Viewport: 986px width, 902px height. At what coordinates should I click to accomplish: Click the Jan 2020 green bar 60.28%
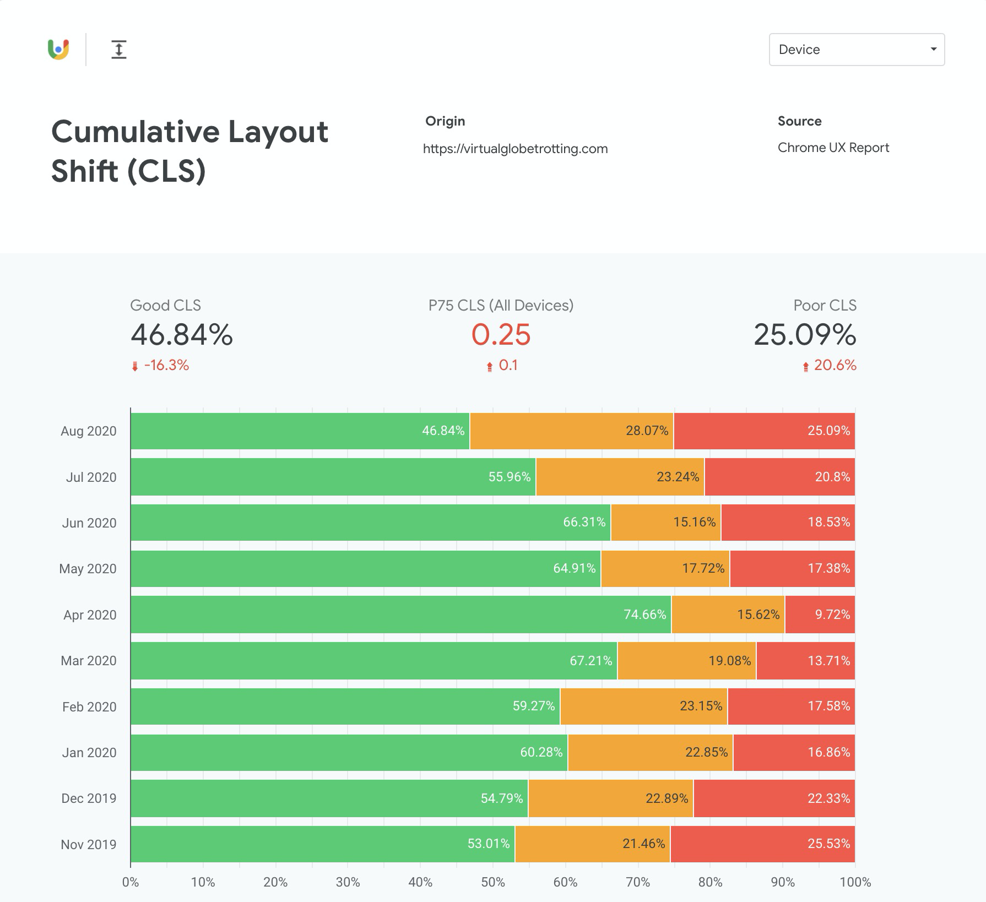coord(349,752)
